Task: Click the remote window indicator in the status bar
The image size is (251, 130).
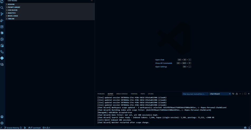Action: (x=1, y=128)
